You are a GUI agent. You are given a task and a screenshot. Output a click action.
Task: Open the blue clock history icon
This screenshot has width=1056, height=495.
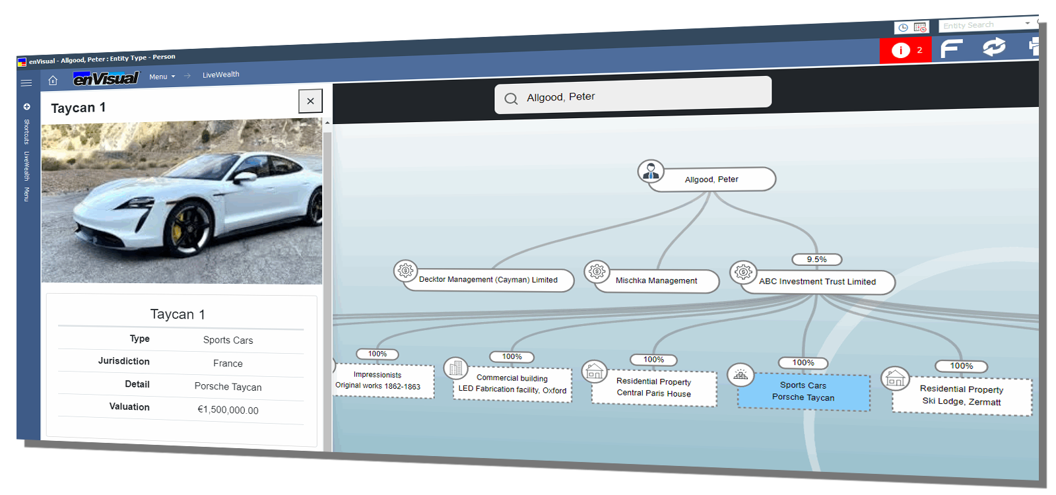(x=903, y=28)
